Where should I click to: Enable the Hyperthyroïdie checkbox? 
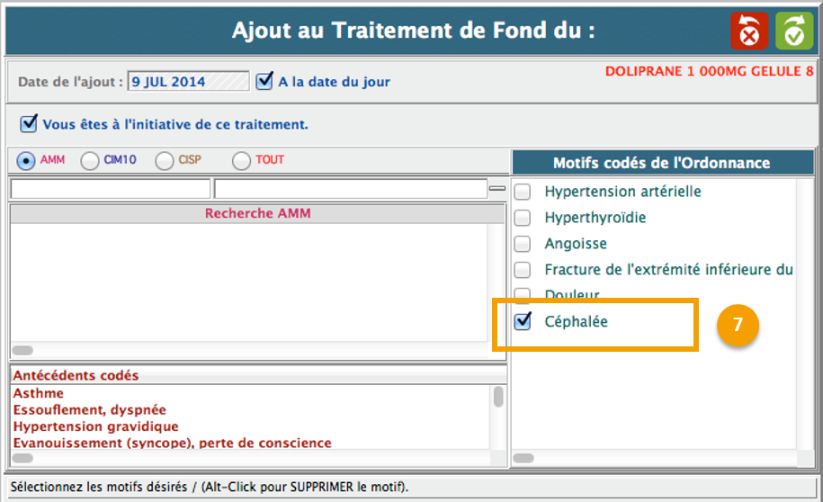tap(523, 218)
